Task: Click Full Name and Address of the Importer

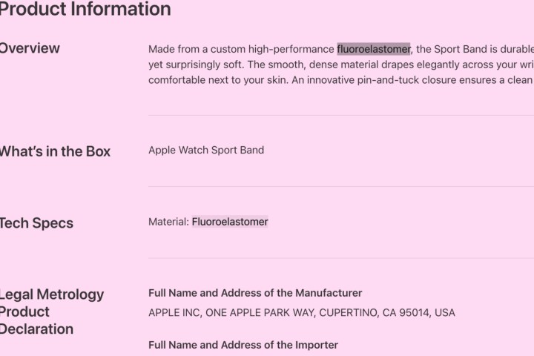Action: (x=243, y=345)
